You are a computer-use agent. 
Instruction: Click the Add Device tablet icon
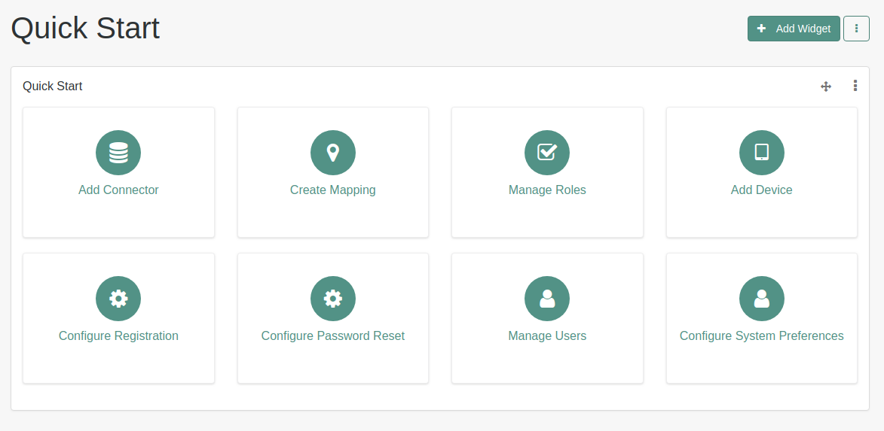point(762,153)
